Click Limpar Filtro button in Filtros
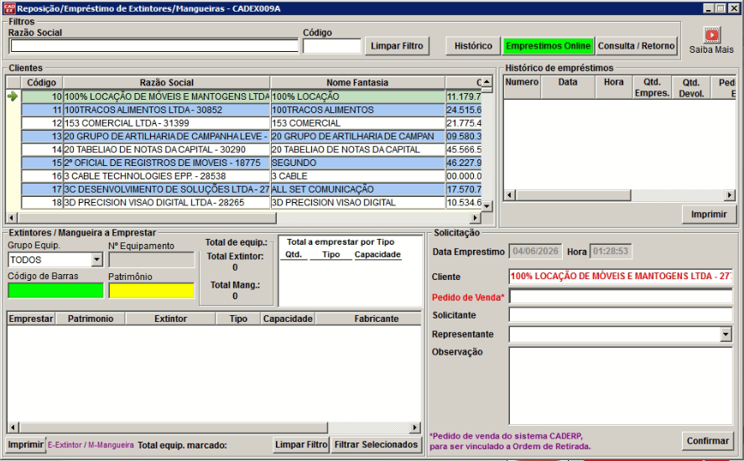 (397, 46)
